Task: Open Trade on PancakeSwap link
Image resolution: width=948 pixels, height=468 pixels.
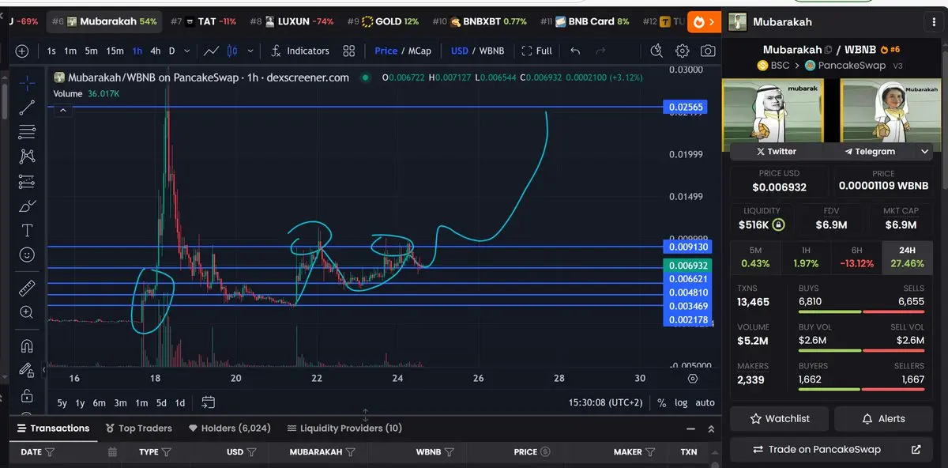Action: tap(831, 449)
